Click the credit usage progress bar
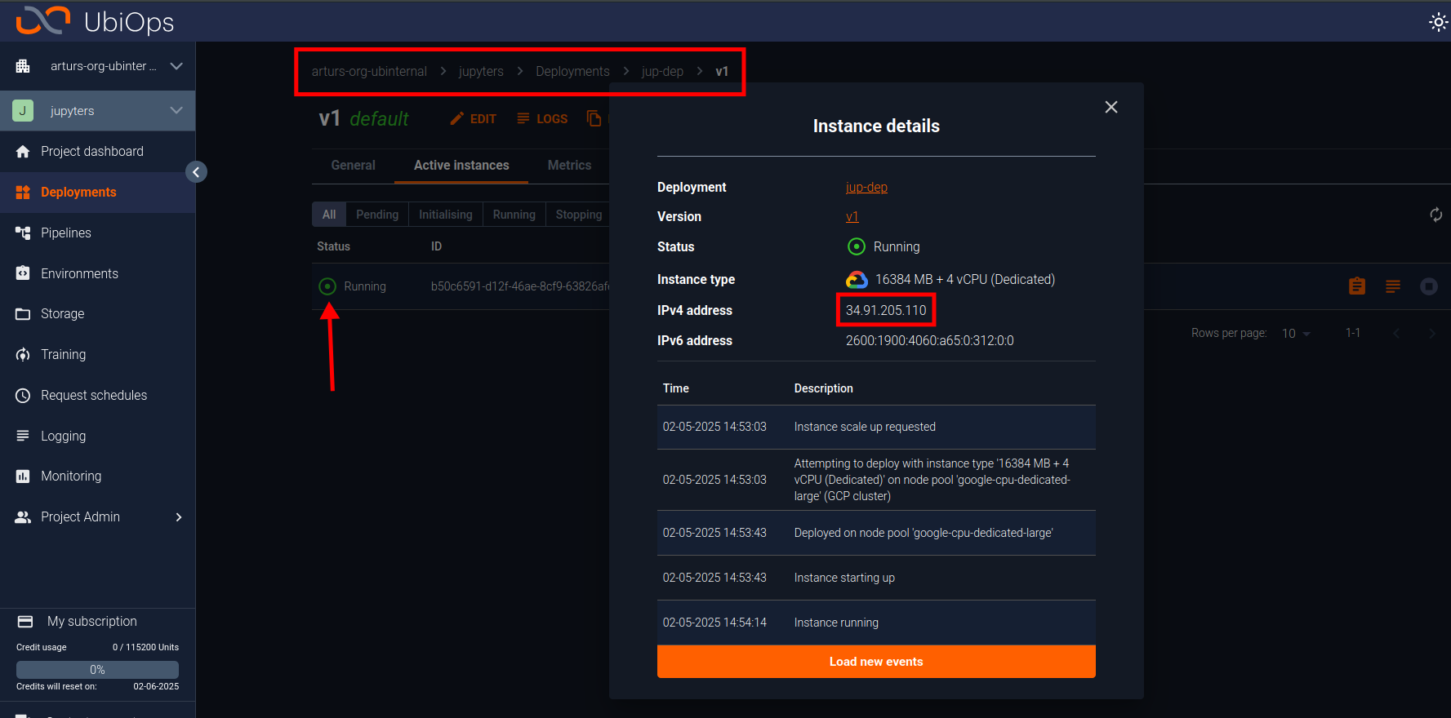This screenshot has height=718, width=1451. click(x=97, y=670)
